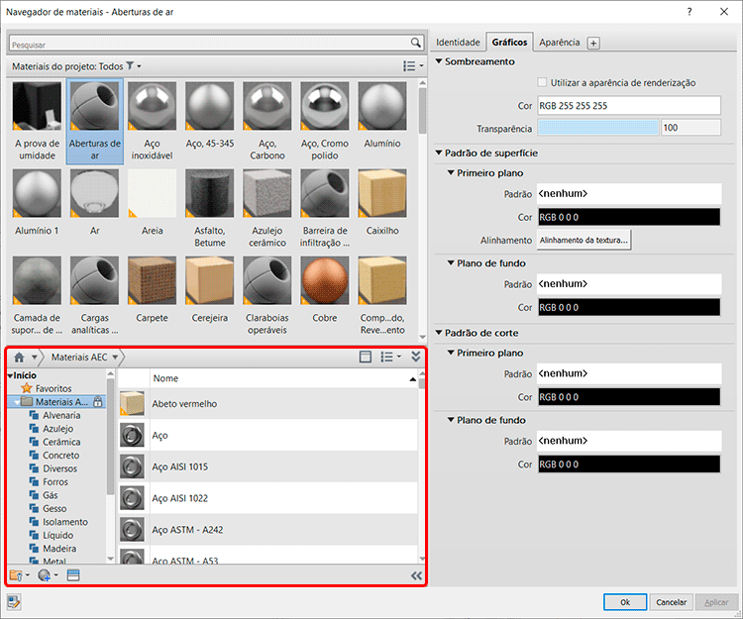Viewport: 743px width, 619px height.
Task: Hide the material editor with double-left arrows
Action: pos(416,575)
